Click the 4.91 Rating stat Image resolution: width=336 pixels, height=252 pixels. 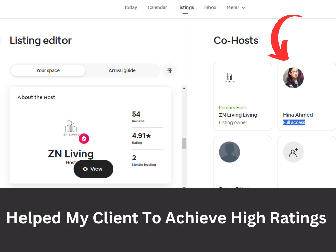[141, 138]
